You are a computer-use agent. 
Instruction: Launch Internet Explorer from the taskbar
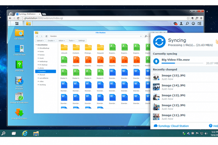click(25, 133)
